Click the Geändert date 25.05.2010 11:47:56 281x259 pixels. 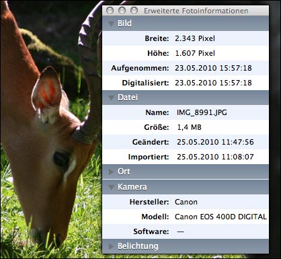pos(215,142)
